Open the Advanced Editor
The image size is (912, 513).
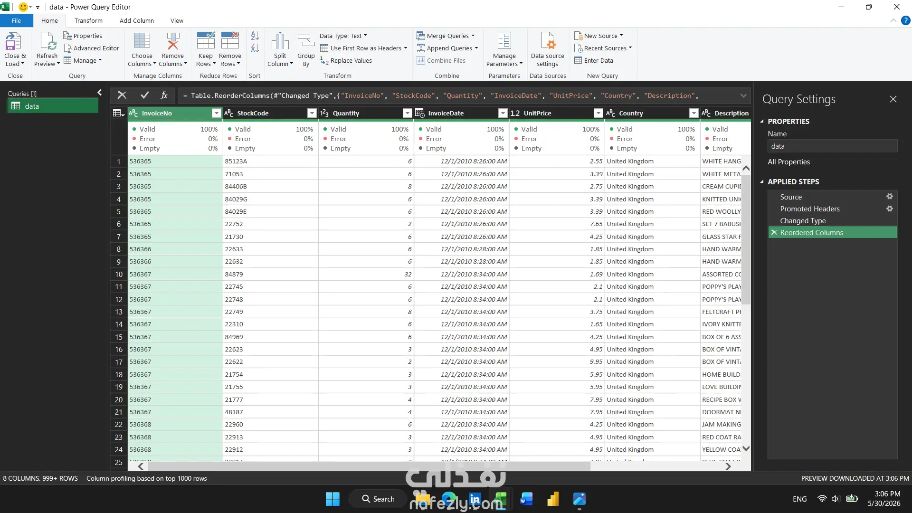click(x=91, y=48)
